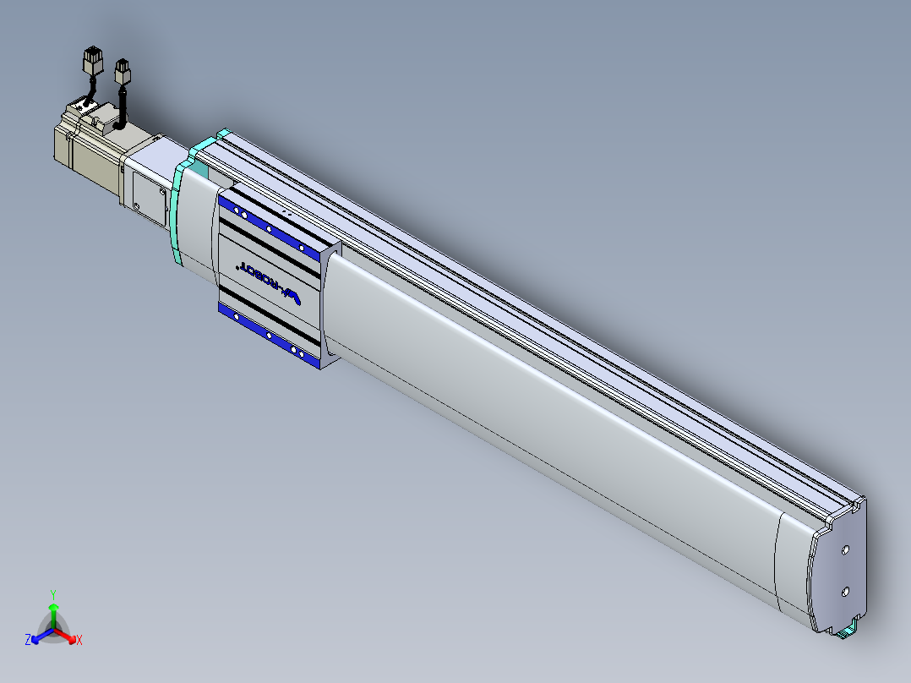
Task: Select the shorter right cable connector plug
Action: (x=123, y=72)
